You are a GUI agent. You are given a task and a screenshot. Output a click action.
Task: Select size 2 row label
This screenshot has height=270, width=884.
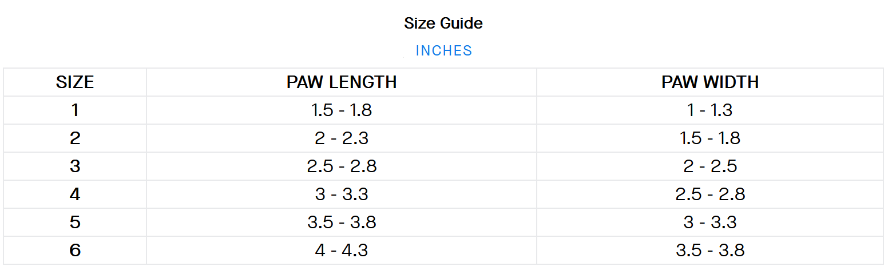click(75, 138)
